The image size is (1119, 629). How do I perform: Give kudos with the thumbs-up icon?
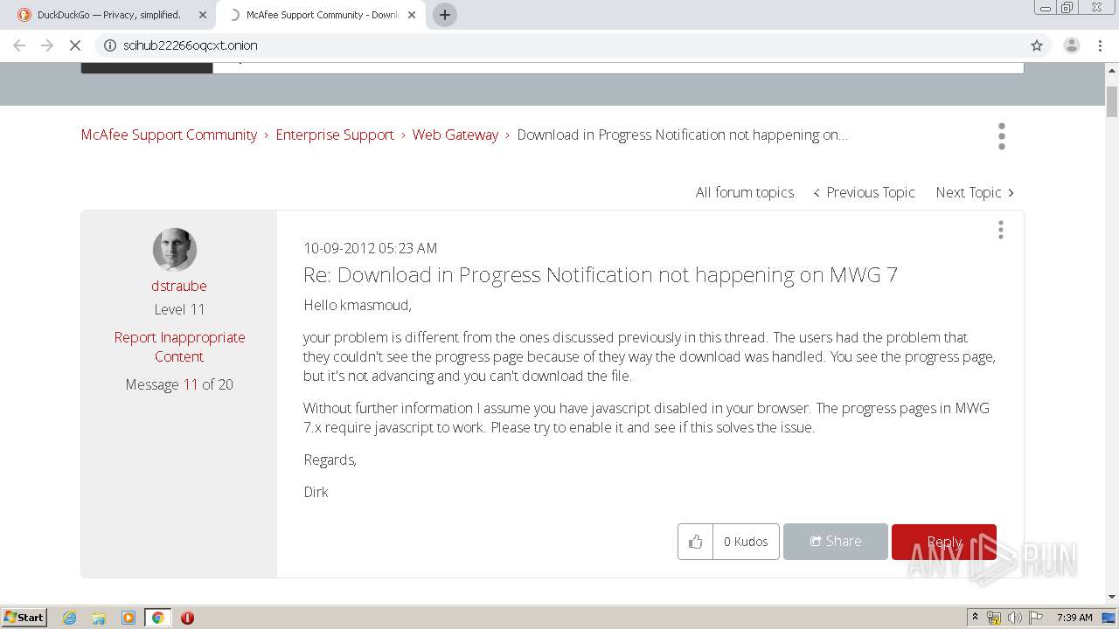695,542
